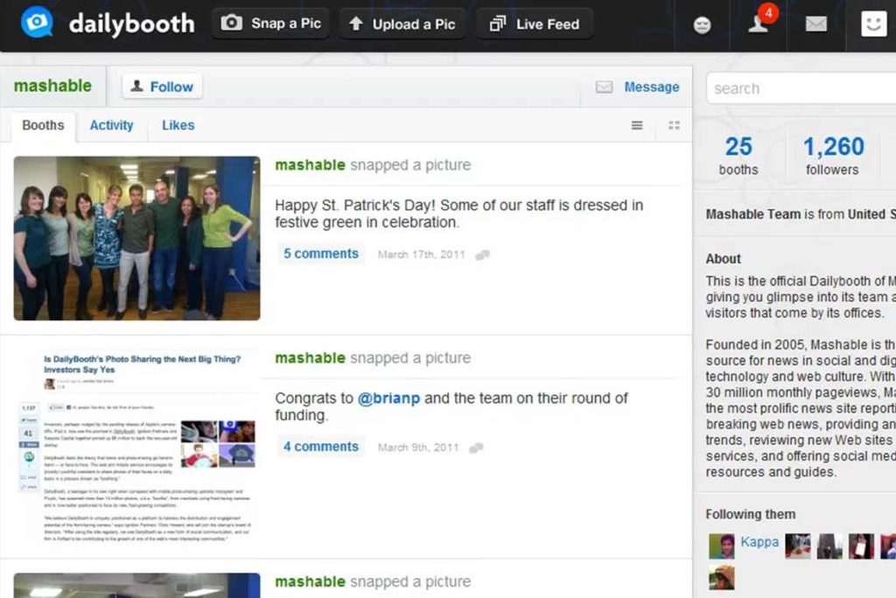Click comment bubble icon next to March 9th
The height and width of the screenshot is (598, 896).
[x=477, y=447]
